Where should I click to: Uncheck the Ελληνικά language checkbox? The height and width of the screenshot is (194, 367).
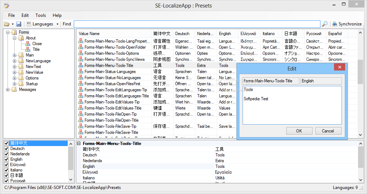[x=6, y=165]
